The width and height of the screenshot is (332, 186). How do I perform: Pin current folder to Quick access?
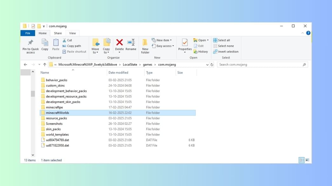[x=30, y=46]
